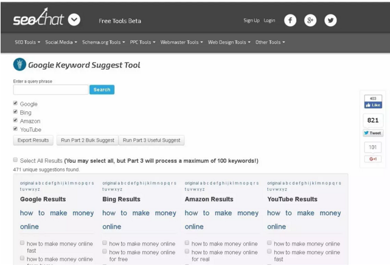Click the Bing Results column heading
Viewport: 390px width, 265px height.
[x=121, y=199]
